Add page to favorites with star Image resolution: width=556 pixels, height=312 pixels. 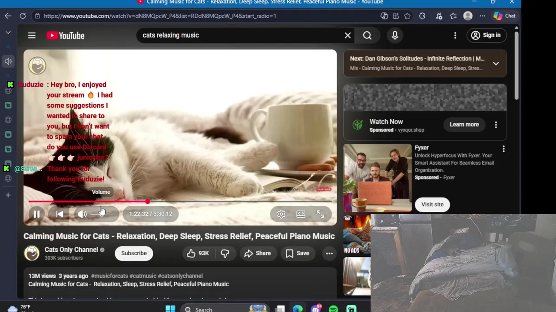(407, 16)
